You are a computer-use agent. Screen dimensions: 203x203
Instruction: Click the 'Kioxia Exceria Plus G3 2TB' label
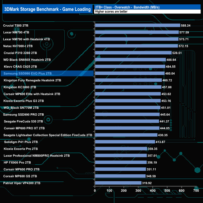[23, 101]
